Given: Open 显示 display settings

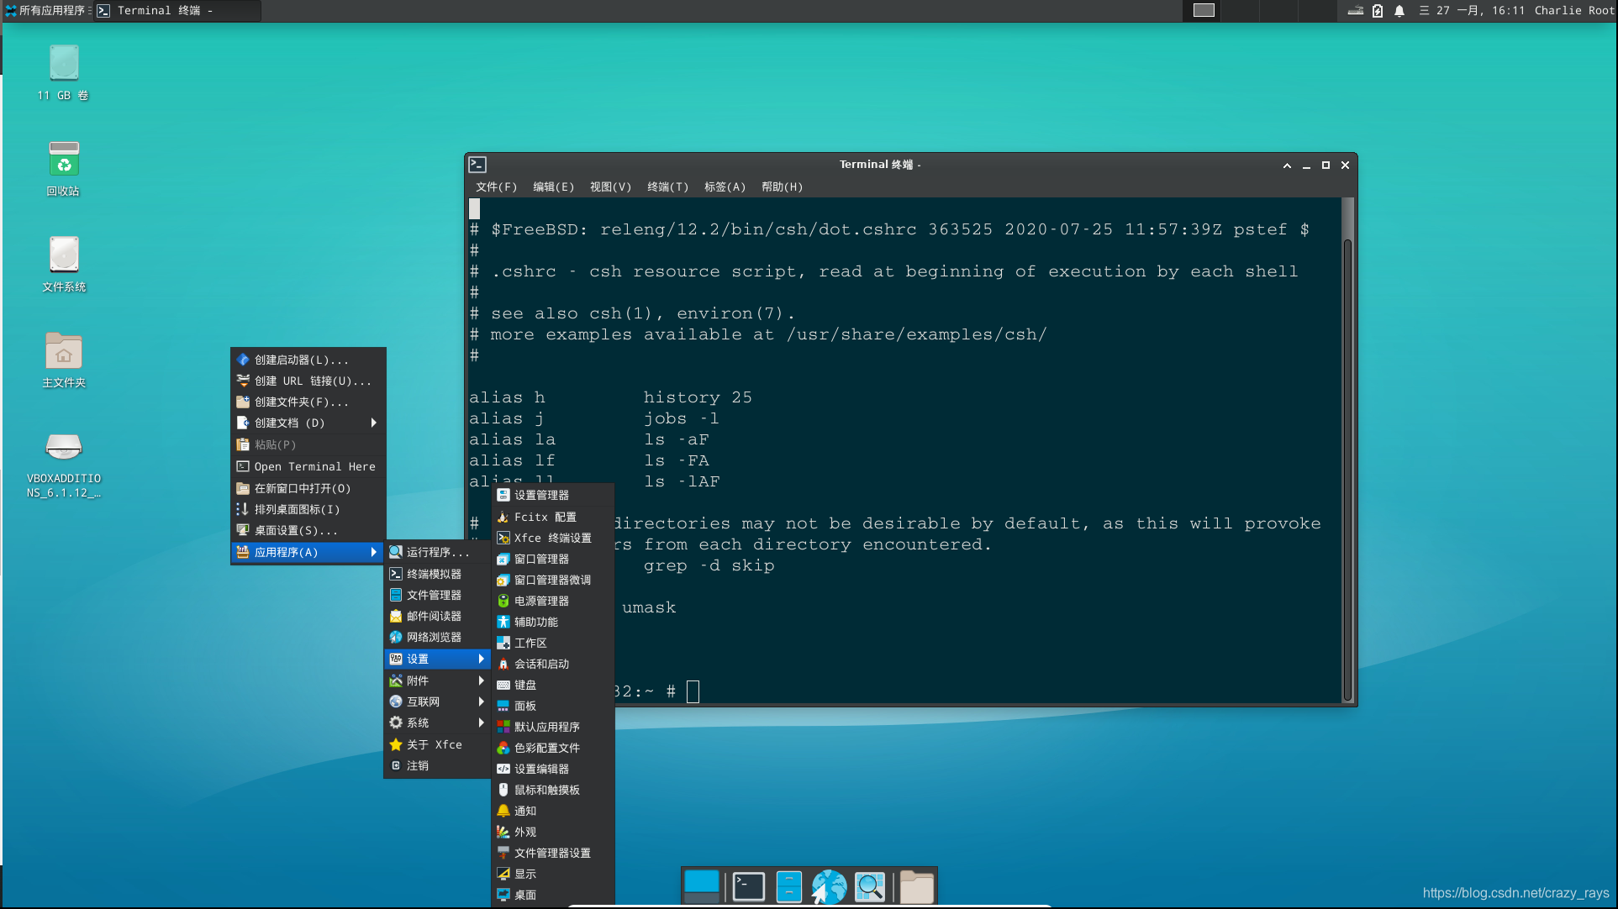Looking at the screenshot, I should (x=552, y=874).
